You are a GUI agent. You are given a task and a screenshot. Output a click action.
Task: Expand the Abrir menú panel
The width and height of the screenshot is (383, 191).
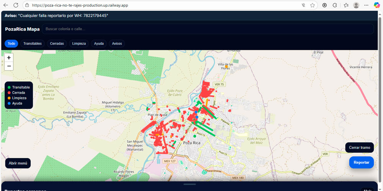click(18, 163)
